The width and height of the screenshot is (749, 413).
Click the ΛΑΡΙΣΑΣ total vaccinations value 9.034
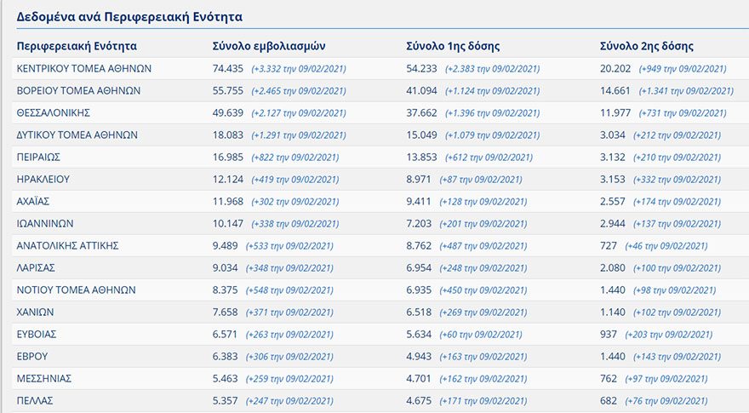[x=226, y=268]
